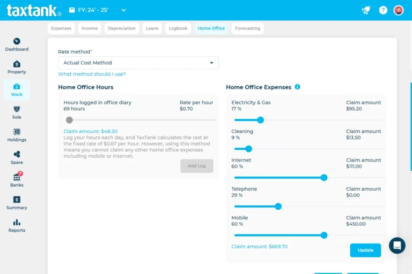
Task: Click the Add Log button
Action: pyautogui.click(x=197, y=166)
